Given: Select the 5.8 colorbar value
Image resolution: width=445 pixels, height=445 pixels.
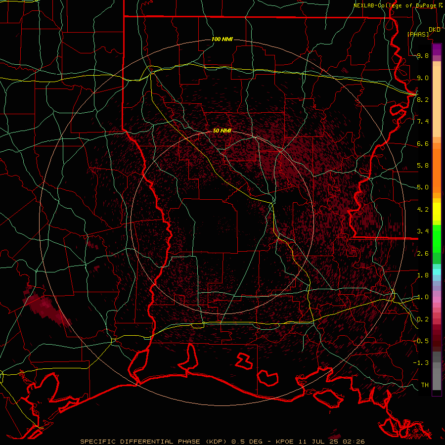Looking at the screenshot, I should pos(423,166).
